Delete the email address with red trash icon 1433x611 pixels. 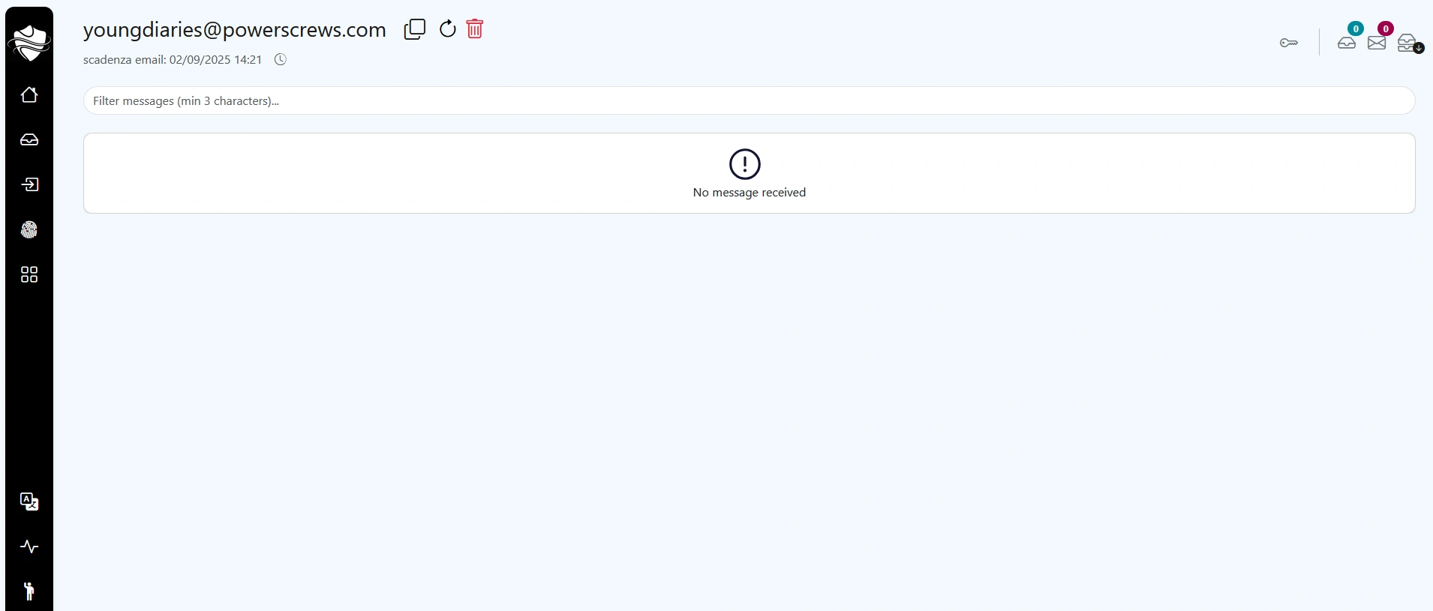pos(475,29)
